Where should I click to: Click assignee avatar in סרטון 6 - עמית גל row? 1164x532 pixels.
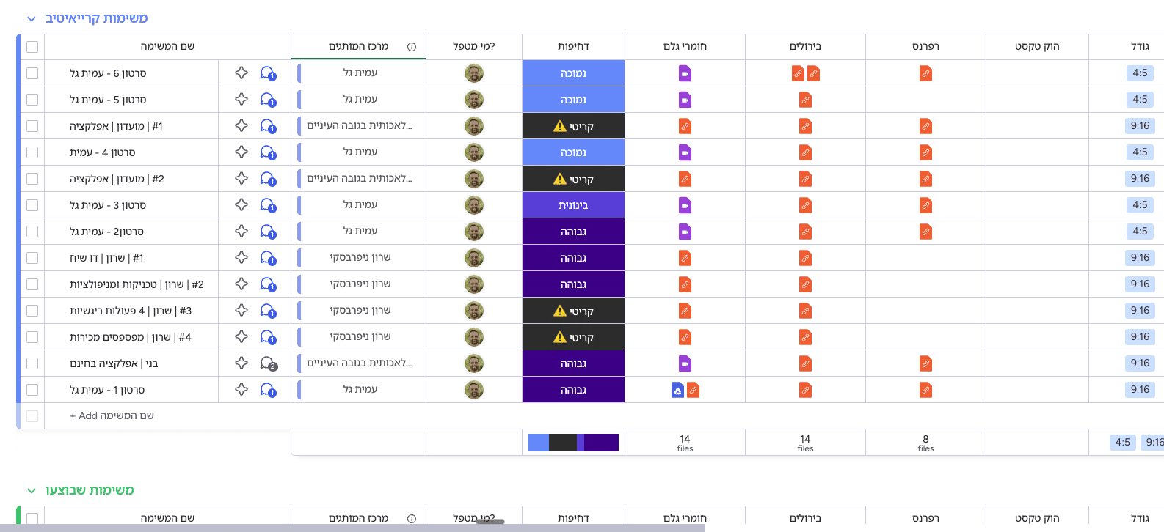coord(474,73)
